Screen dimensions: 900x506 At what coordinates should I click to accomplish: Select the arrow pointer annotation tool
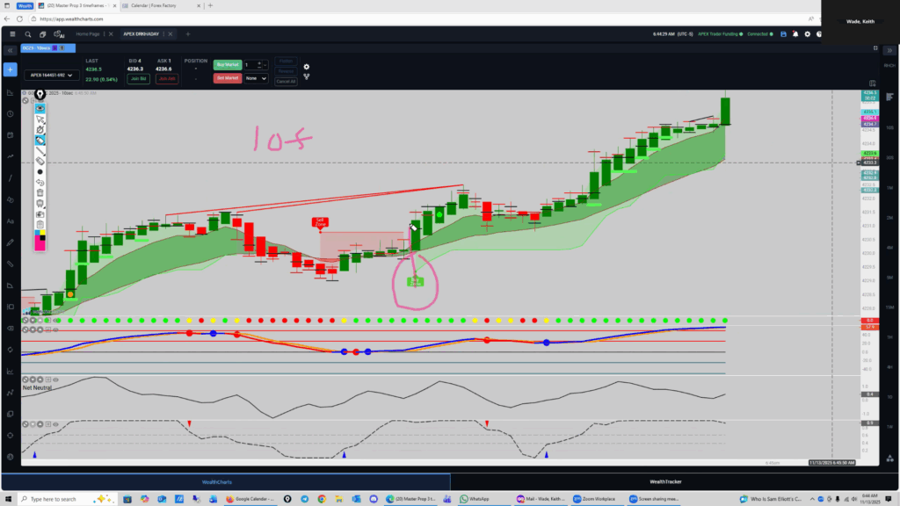40,119
